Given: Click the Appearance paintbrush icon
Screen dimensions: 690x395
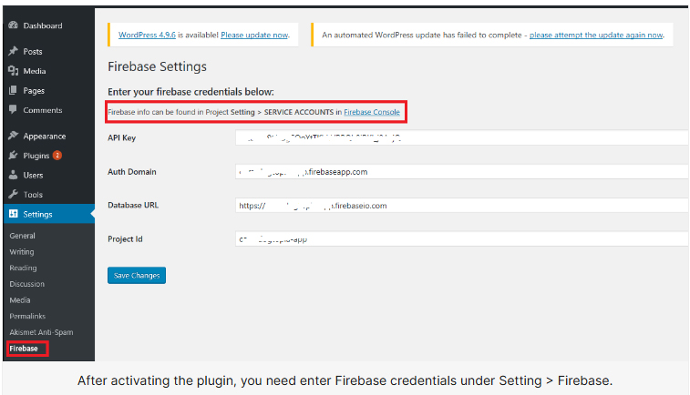Looking at the screenshot, I should point(13,136).
